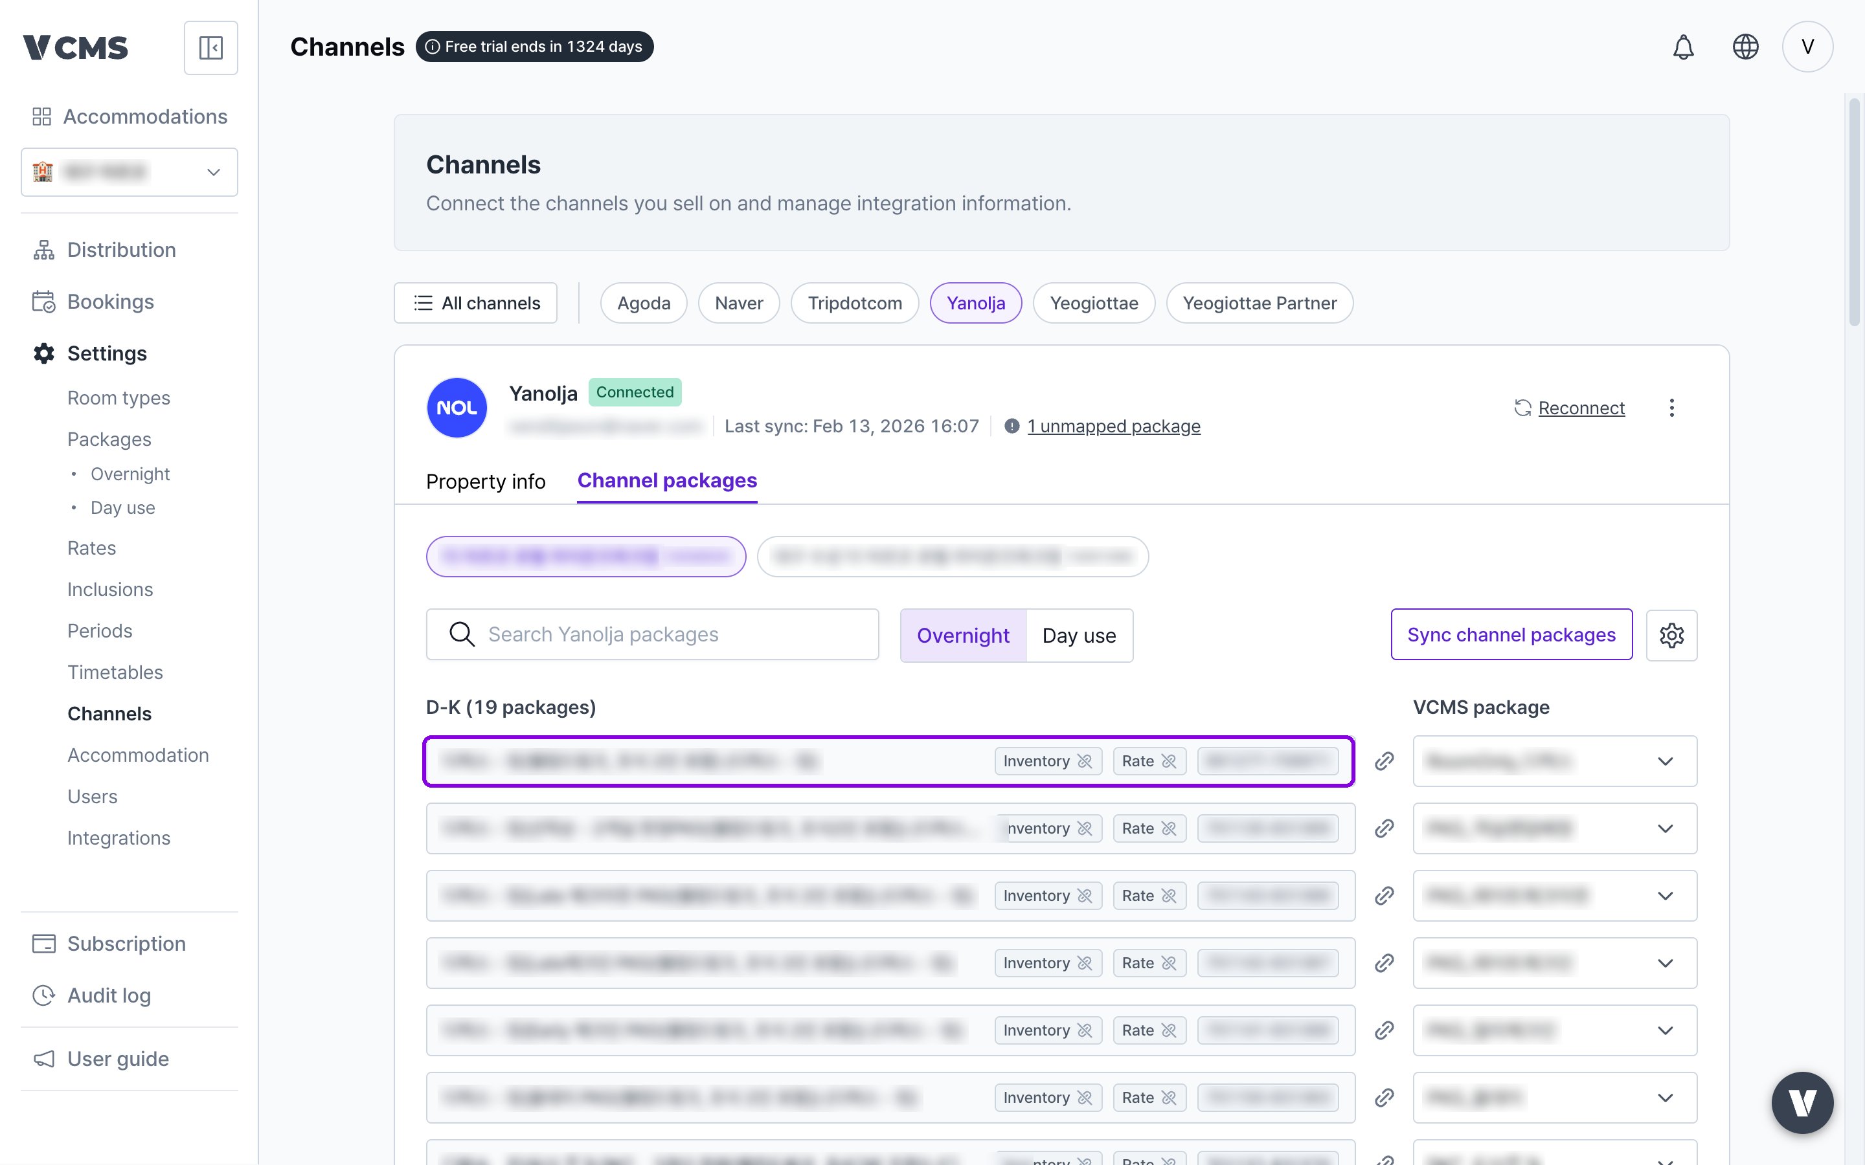Focus the Search Yanolja packages field
1865x1165 pixels.
pyautogui.click(x=653, y=635)
